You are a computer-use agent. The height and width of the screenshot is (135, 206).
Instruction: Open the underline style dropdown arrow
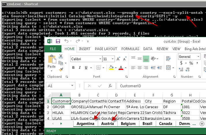pos(91,68)
